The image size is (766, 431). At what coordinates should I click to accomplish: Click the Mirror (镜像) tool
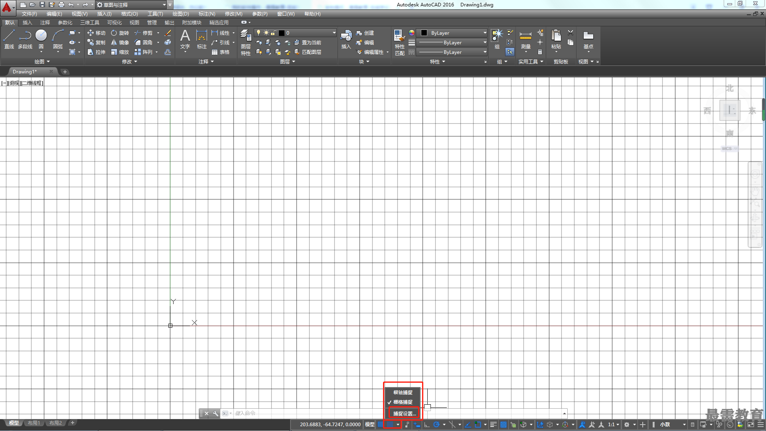[x=120, y=42]
